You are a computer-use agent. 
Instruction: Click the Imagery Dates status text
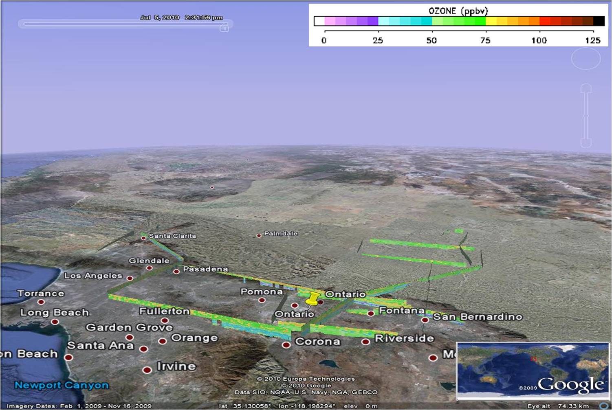click(79, 406)
